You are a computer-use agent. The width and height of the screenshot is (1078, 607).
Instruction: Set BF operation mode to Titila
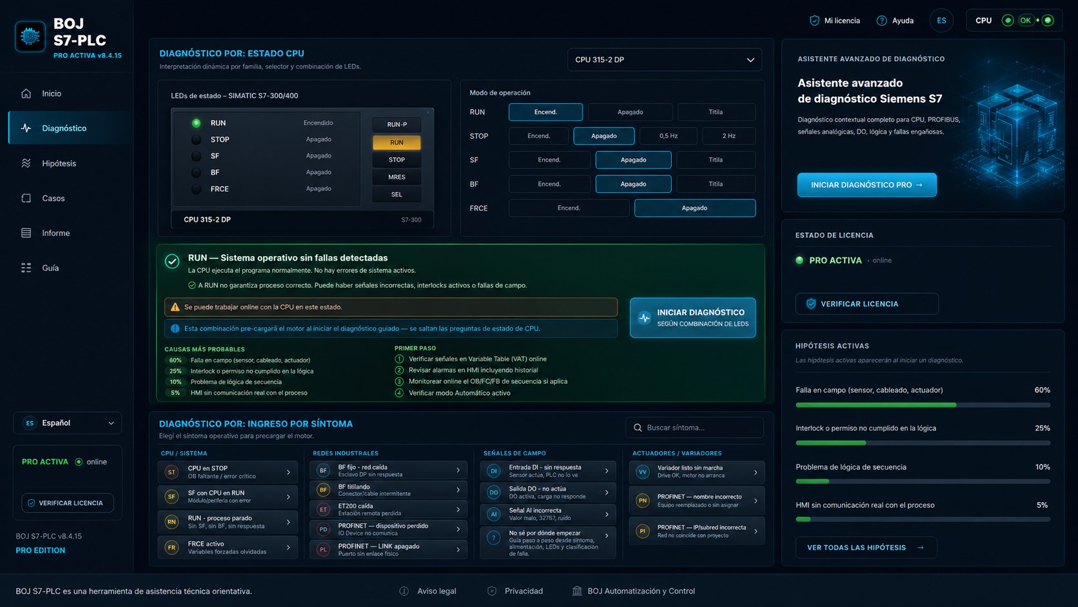point(716,184)
